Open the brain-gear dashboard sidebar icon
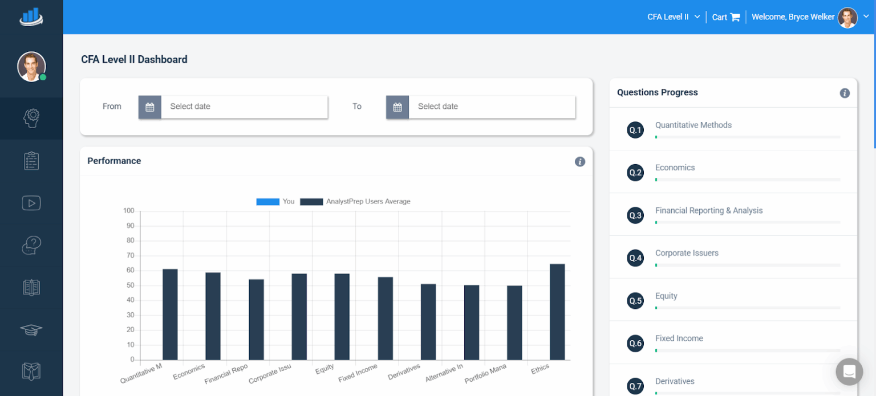The width and height of the screenshot is (876, 396). [x=31, y=118]
